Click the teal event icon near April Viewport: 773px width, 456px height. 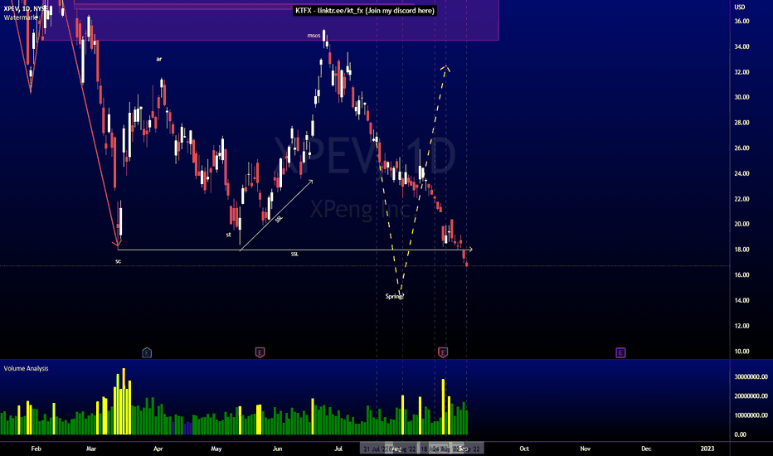tap(147, 352)
